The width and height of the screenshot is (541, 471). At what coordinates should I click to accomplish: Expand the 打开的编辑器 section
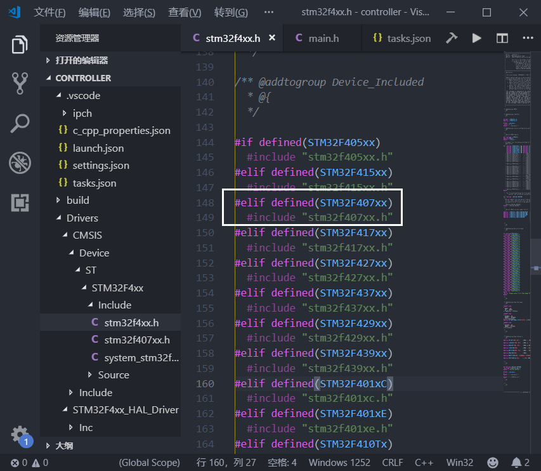[x=81, y=60]
